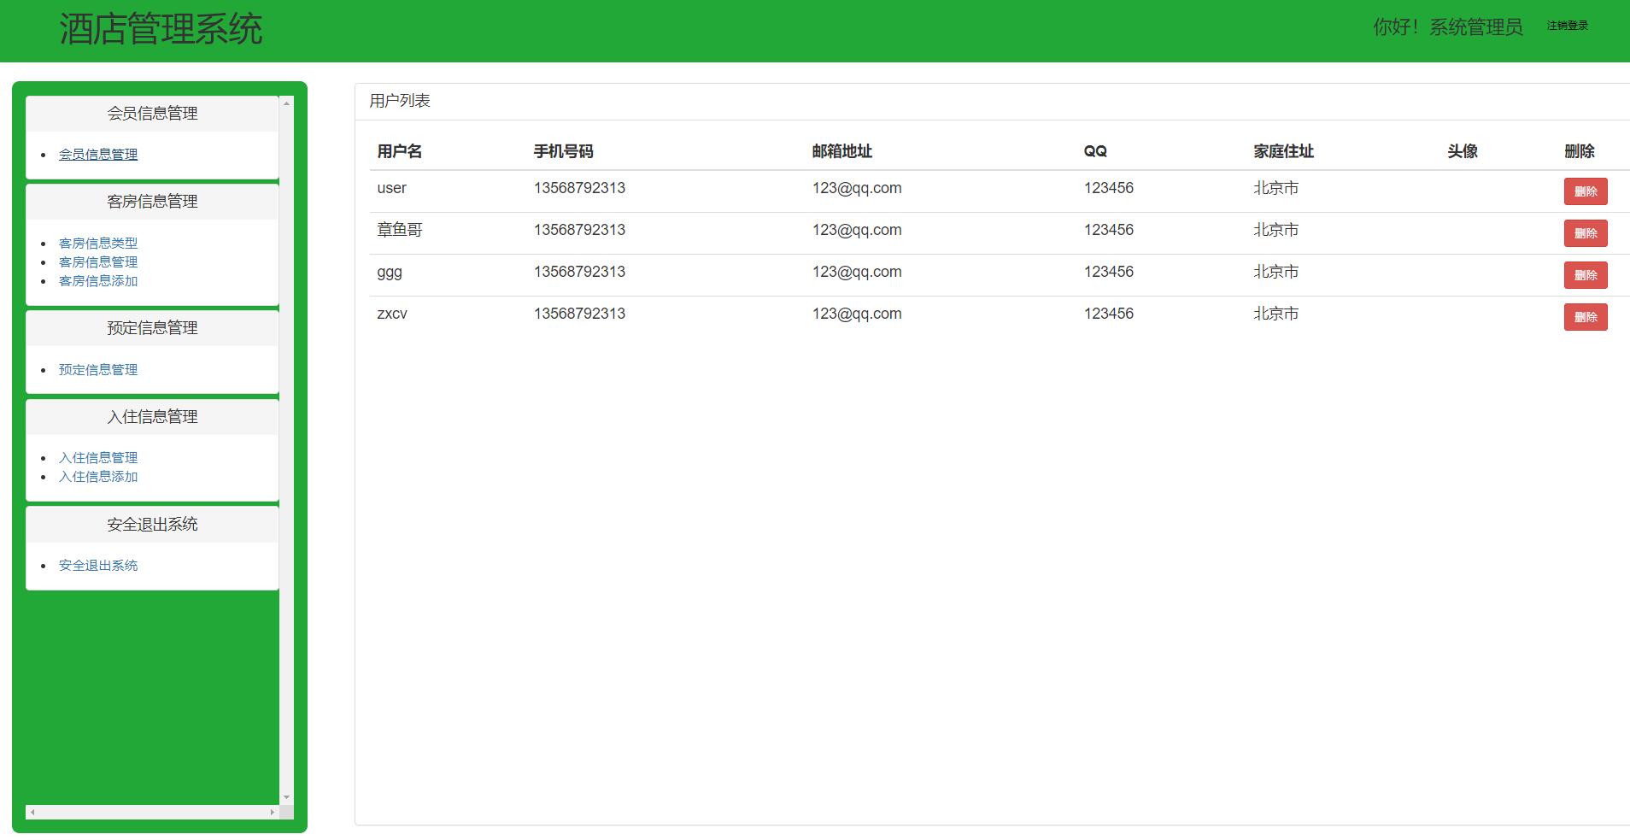Click the email cell in the user row
This screenshot has height=840, width=1630.
click(857, 188)
